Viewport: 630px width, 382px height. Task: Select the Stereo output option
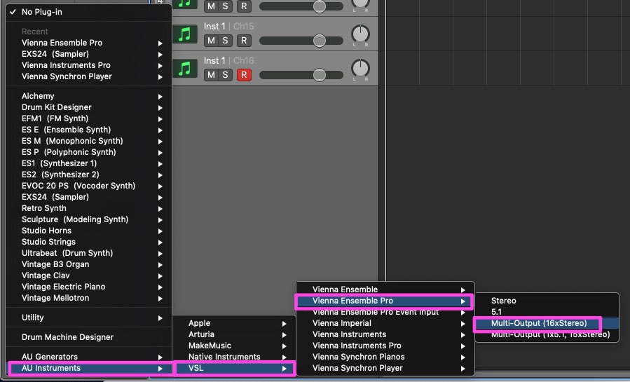point(547,301)
